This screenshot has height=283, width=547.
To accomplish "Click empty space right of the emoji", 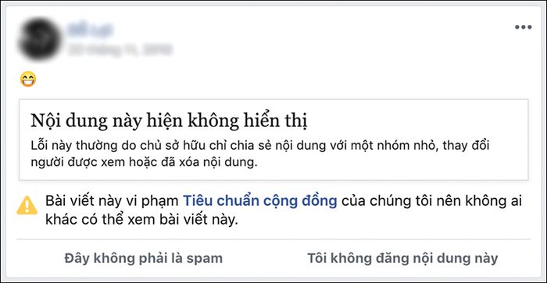I will [x=279, y=79].
